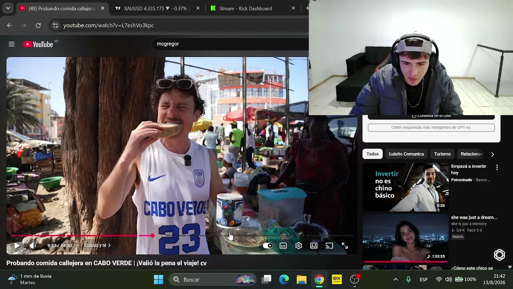Open 'she was just a dream...' video title
Viewport: 513px width, 289px height.
(474, 218)
